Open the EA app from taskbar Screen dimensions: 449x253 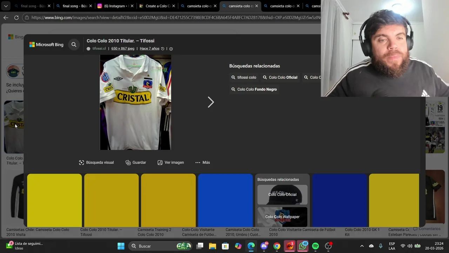290,246
